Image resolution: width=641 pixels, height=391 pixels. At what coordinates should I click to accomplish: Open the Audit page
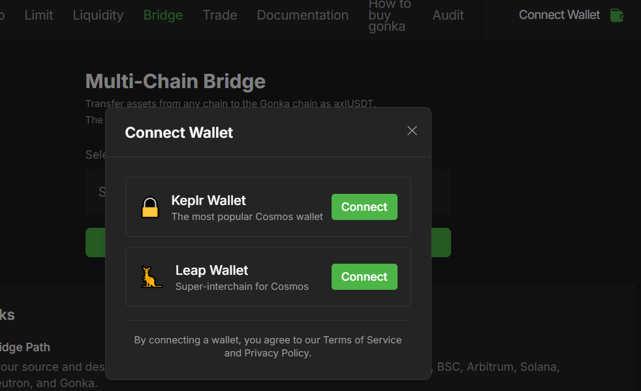pos(448,15)
